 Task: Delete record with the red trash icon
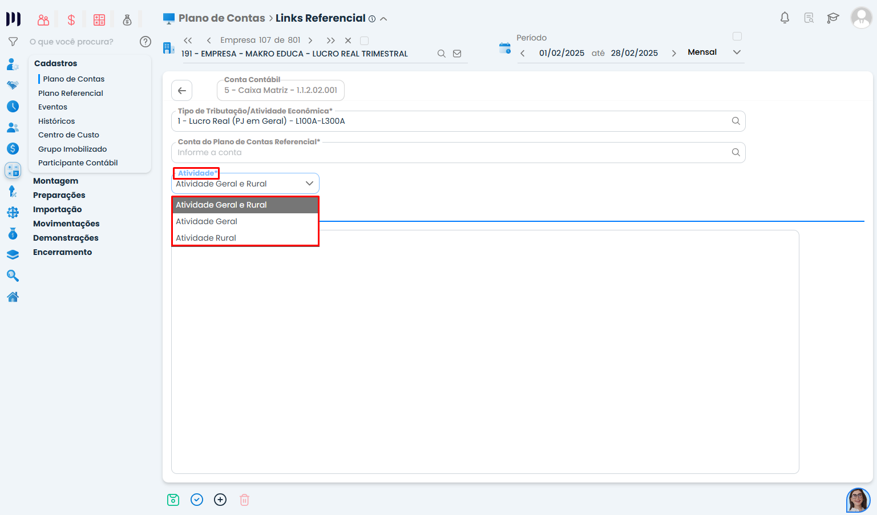tap(244, 500)
